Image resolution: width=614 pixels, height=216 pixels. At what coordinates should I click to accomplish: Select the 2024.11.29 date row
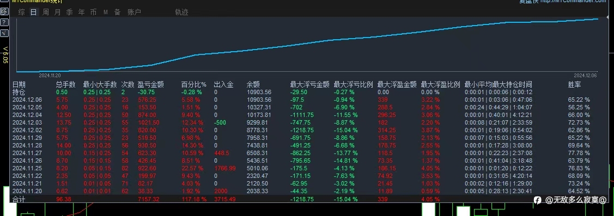tap(27, 138)
